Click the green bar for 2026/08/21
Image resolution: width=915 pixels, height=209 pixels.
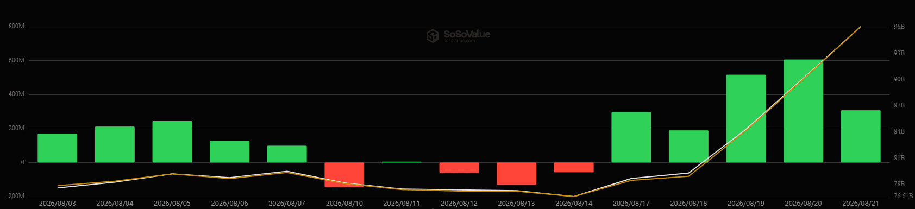click(x=861, y=137)
